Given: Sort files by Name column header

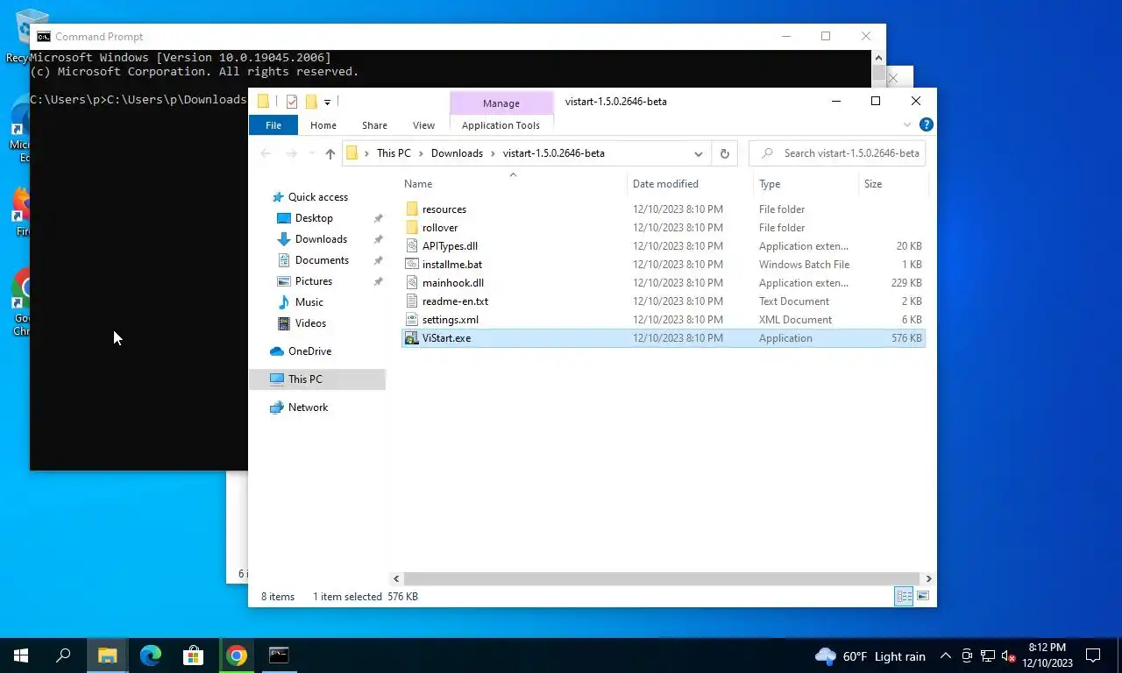Looking at the screenshot, I should [513, 184].
